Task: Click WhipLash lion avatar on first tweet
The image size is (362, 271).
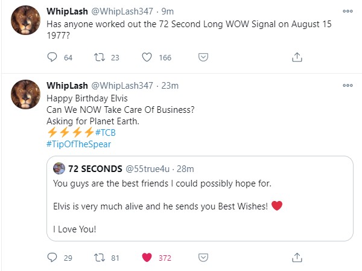Action: [x=27, y=20]
